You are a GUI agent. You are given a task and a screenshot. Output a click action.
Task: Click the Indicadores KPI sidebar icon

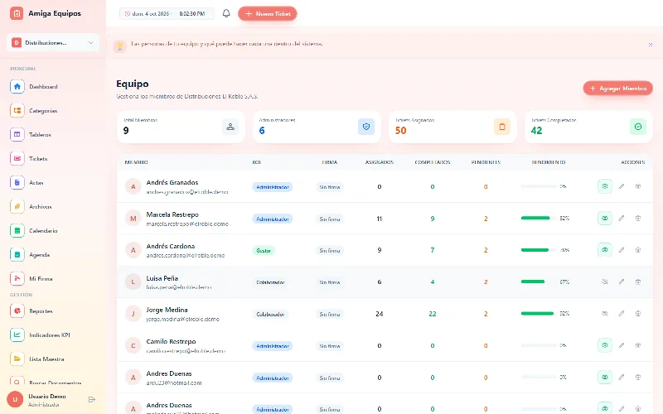[x=17, y=335]
